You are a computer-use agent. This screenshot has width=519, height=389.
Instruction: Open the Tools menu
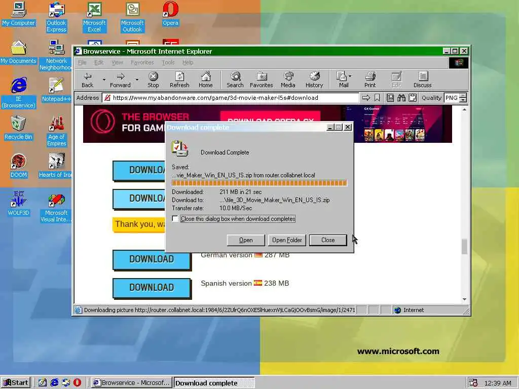[168, 62]
